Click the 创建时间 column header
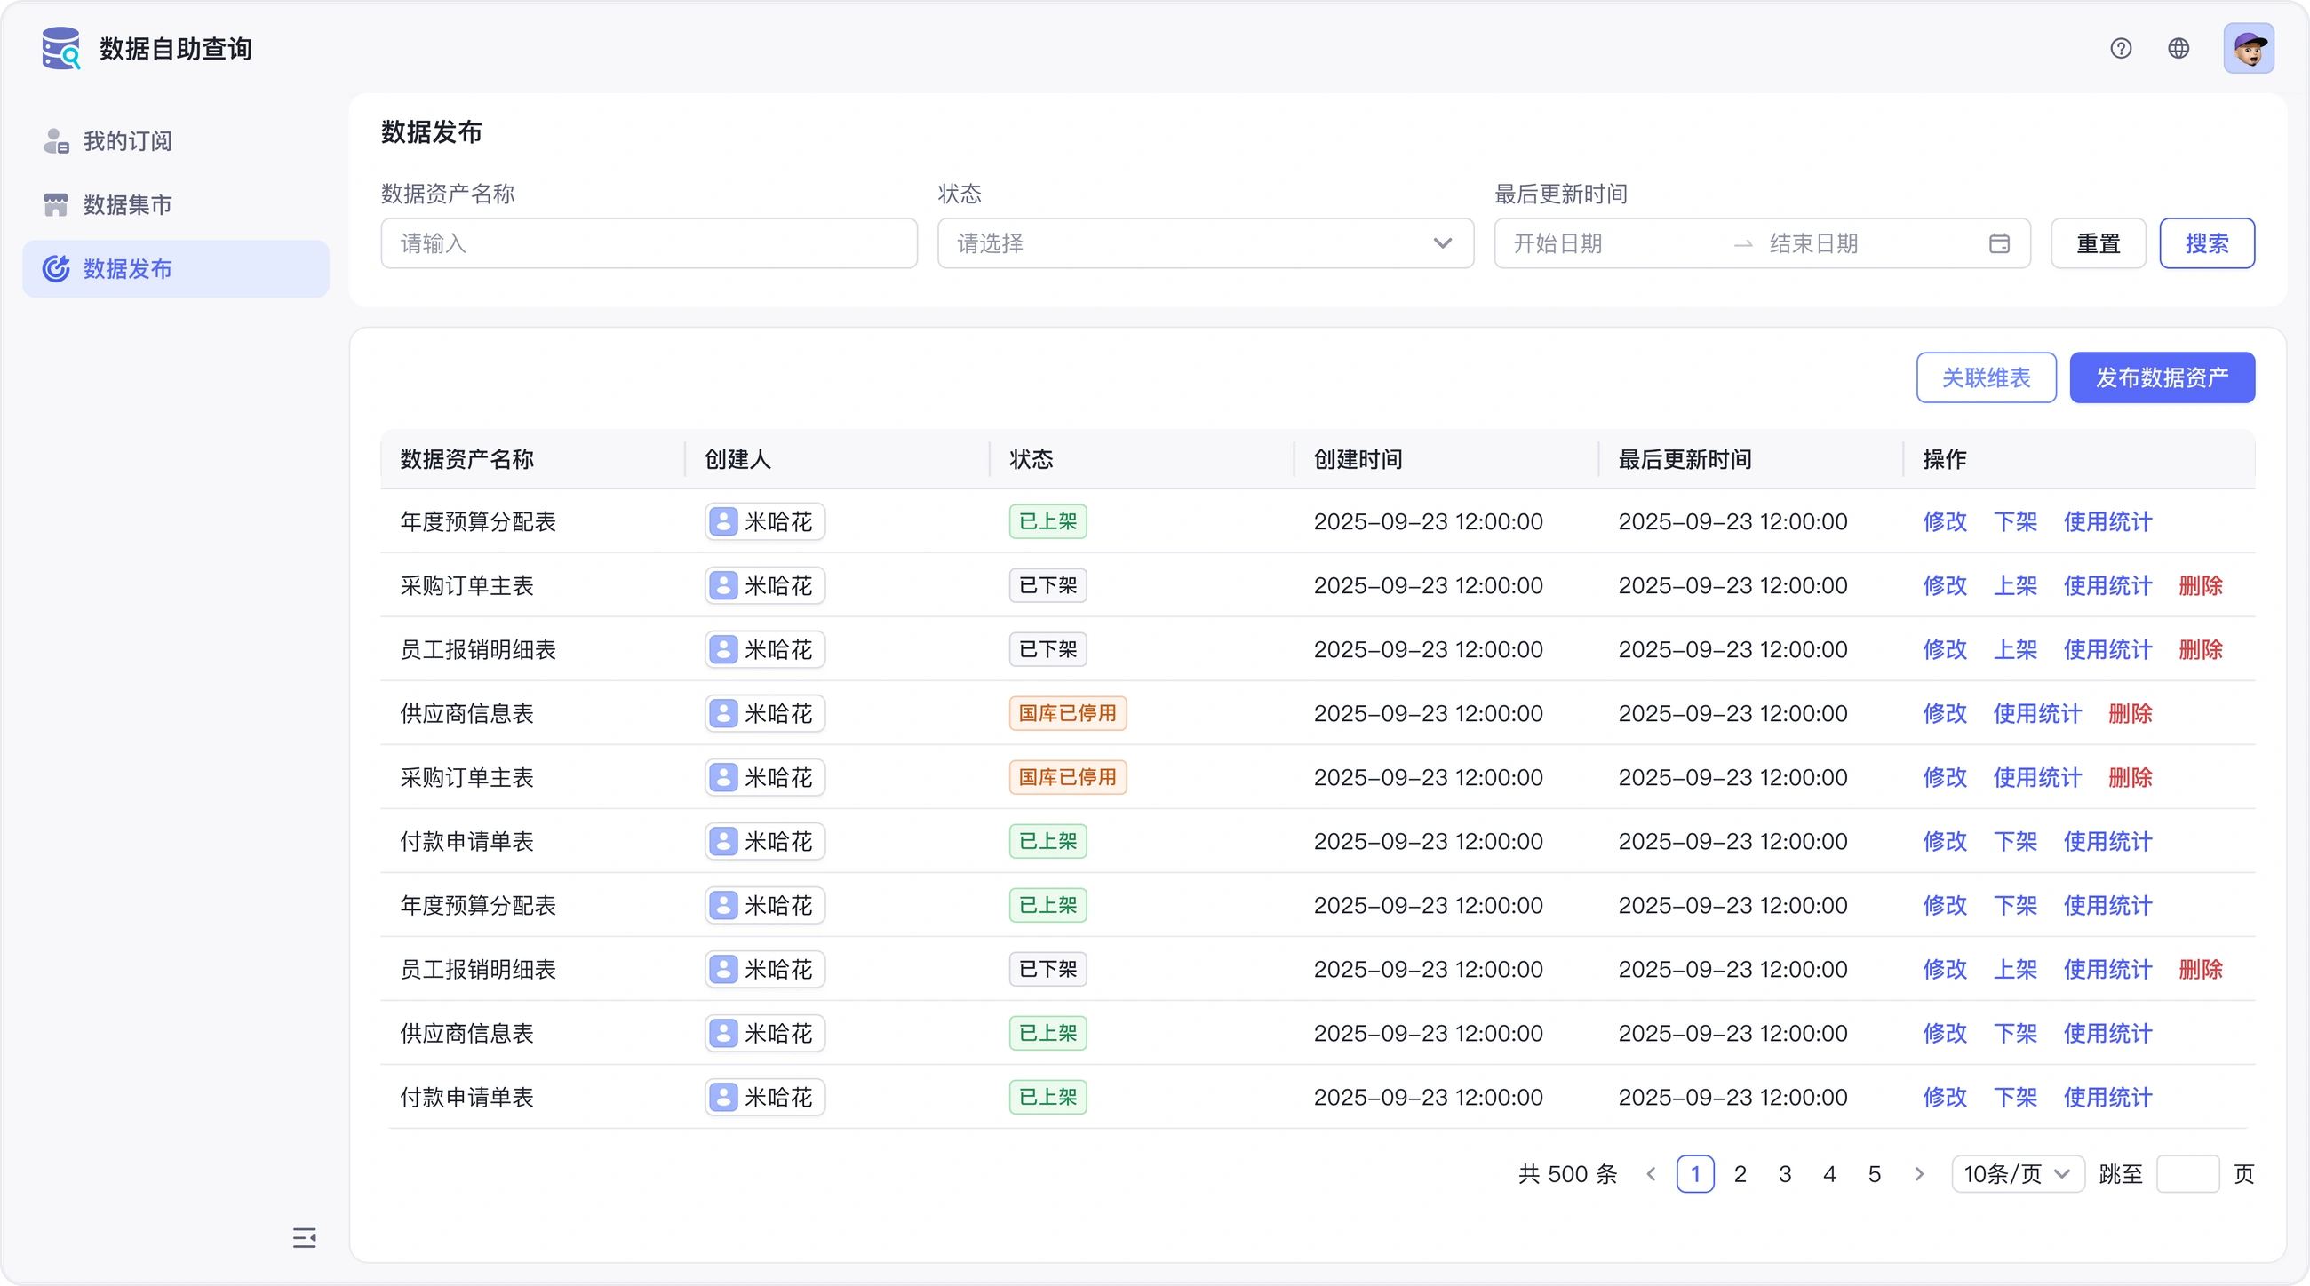This screenshot has width=2310, height=1286. point(1358,460)
